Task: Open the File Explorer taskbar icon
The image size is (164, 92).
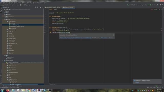Action: coord(23,90)
